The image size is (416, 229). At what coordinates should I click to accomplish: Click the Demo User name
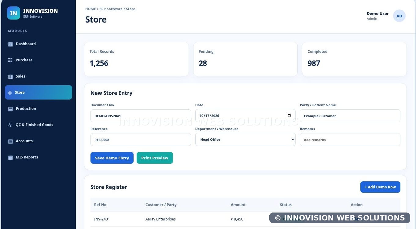tap(378, 13)
